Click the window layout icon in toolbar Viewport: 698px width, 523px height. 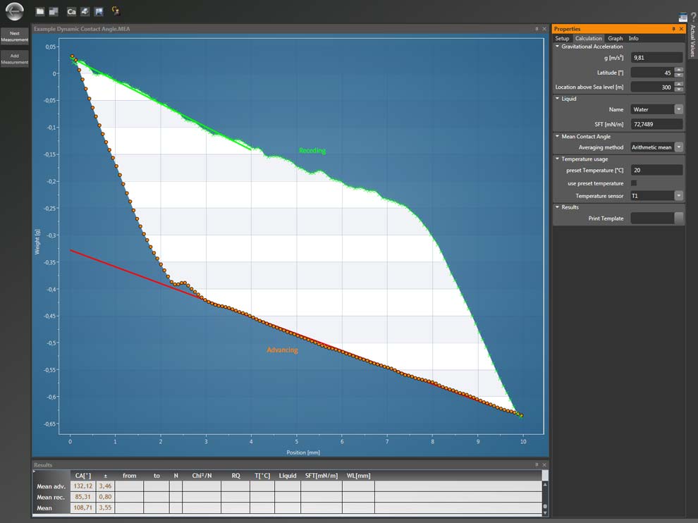pos(99,11)
